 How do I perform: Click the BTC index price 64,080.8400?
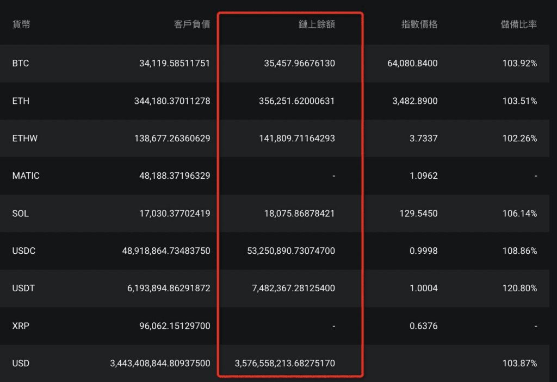(x=412, y=64)
